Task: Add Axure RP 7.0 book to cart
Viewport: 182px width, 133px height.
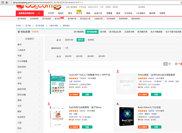Action: (74, 95)
